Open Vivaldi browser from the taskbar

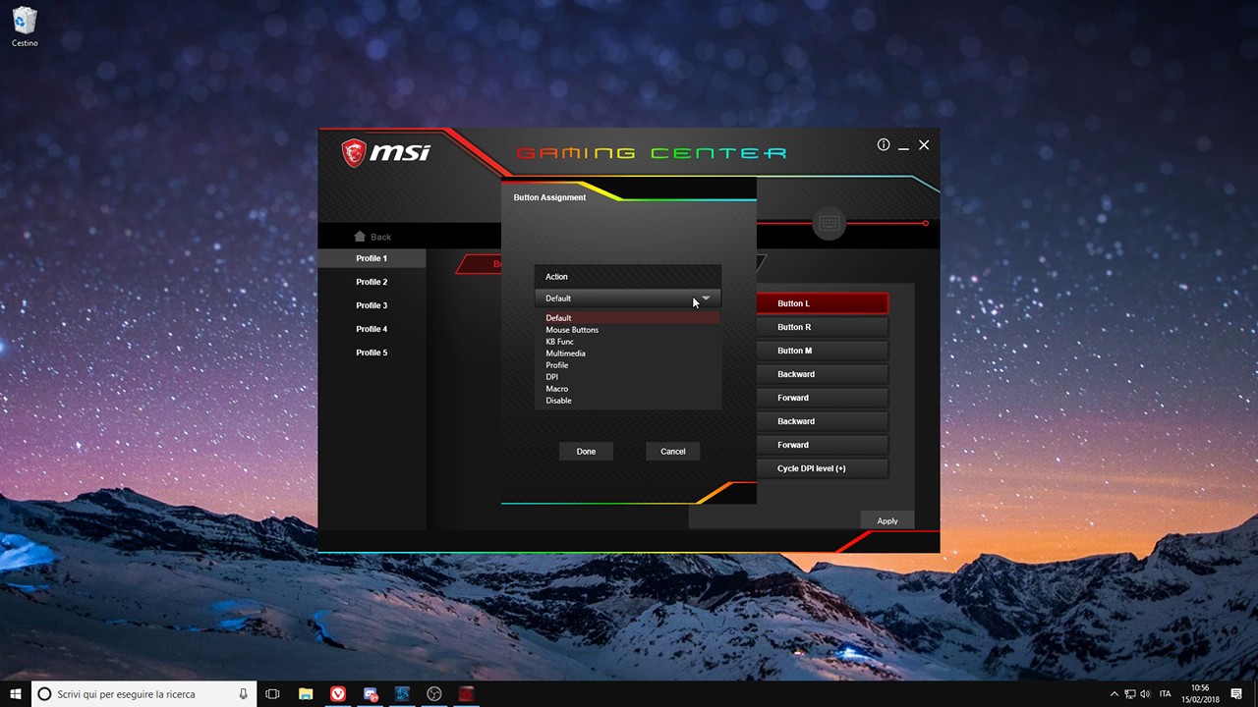pos(338,694)
